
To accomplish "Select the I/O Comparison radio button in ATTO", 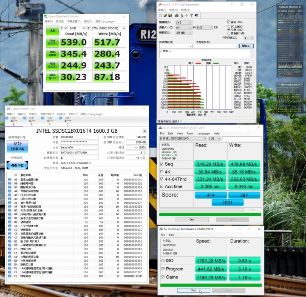I will pyautogui.click(x=229, y=26).
